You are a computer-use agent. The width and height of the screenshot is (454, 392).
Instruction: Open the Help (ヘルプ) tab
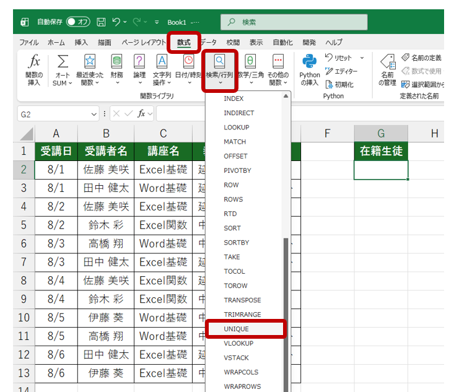pos(334,43)
